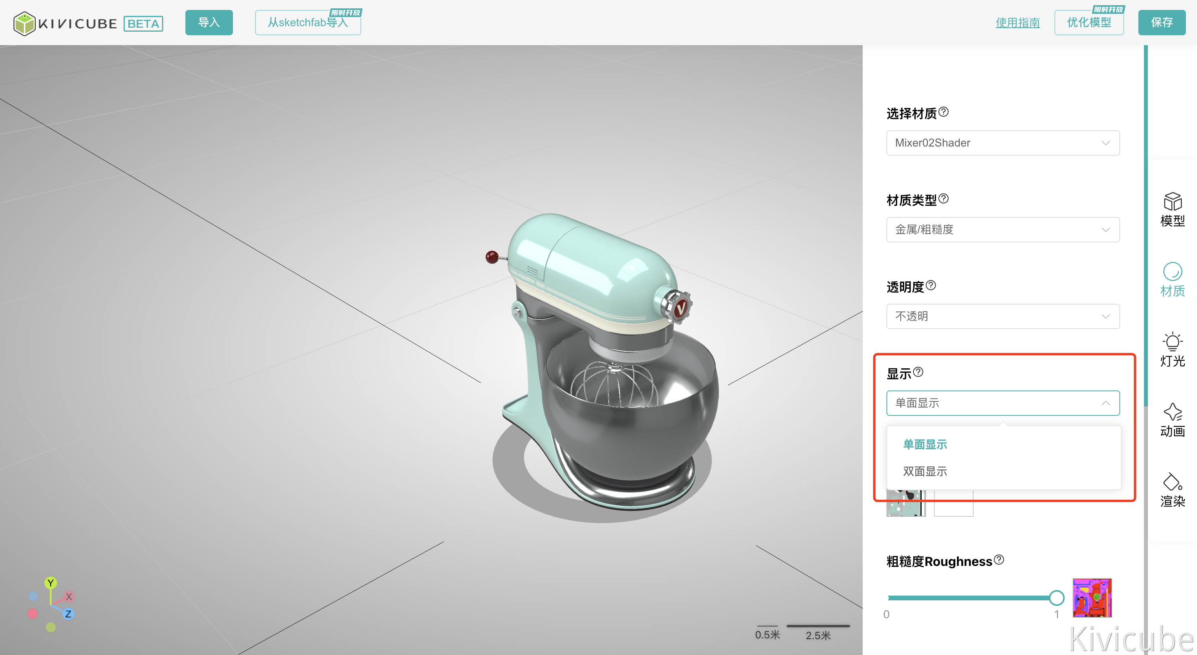Click the X axis gizmo handle
Image resolution: width=1197 pixels, height=655 pixels.
pyautogui.click(x=69, y=596)
